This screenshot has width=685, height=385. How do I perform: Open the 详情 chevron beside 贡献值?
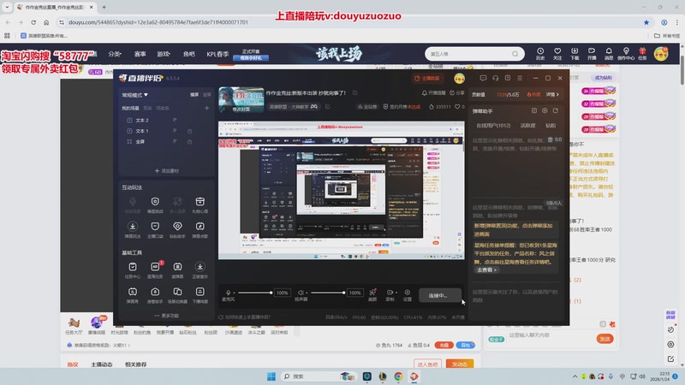tap(552, 94)
